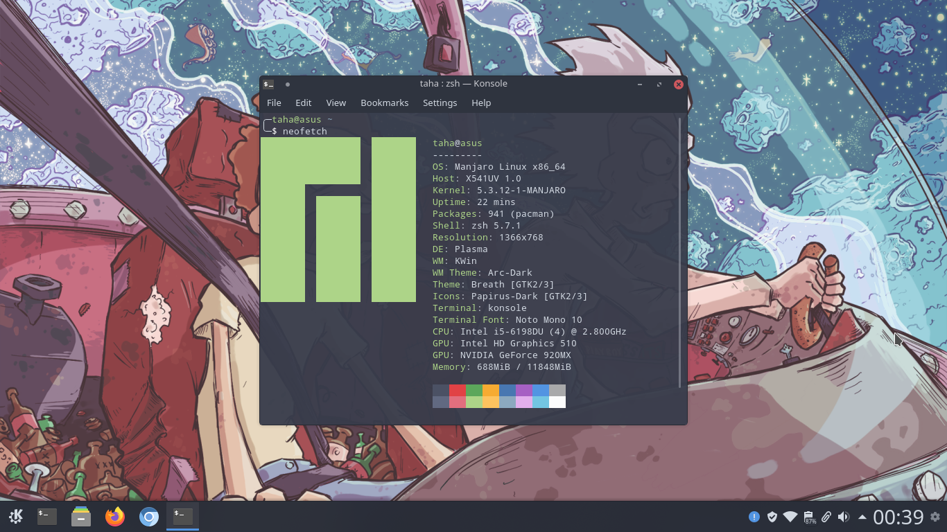Viewport: 947px width, 532px height.
Task: Click the 'Shell: zsh 5.7.1' line
Action: [477, 226]
